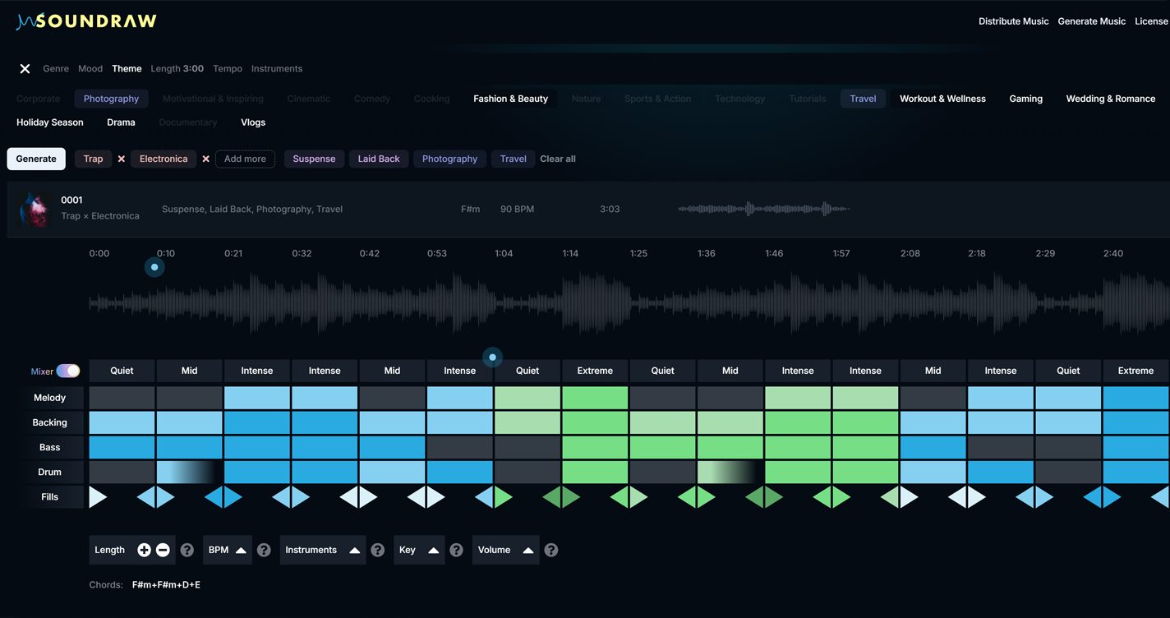Switch to the Mood filter tab
Screen dimensions: 1170x618
point(90,69)
